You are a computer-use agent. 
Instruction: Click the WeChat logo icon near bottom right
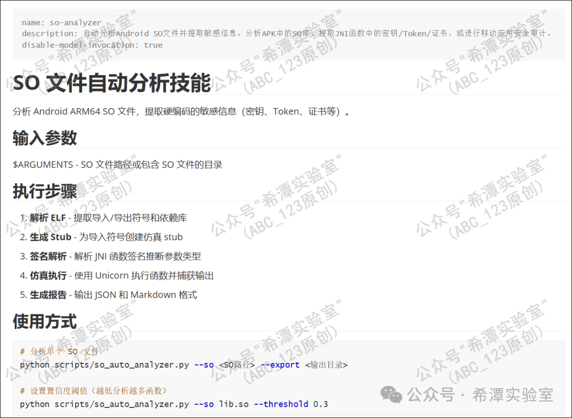(x=391, y=394)
